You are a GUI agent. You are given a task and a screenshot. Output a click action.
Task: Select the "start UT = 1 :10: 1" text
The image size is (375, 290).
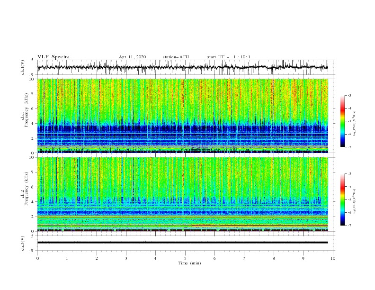click(x=229, y=57)
